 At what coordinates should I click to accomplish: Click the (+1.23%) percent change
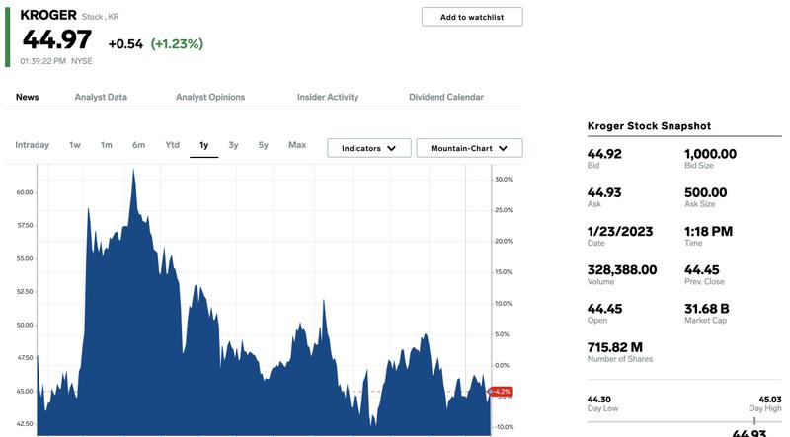[x=178, y=44]
